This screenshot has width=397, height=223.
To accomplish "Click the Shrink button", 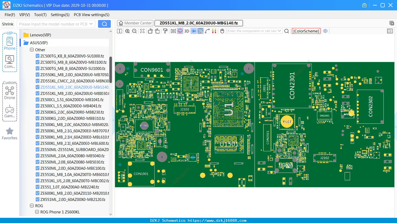I will tap(8, 24).
